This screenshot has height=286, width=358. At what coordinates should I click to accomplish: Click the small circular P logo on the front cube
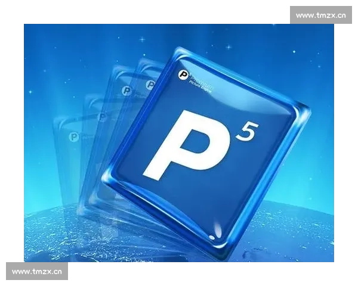click(183, 75)
